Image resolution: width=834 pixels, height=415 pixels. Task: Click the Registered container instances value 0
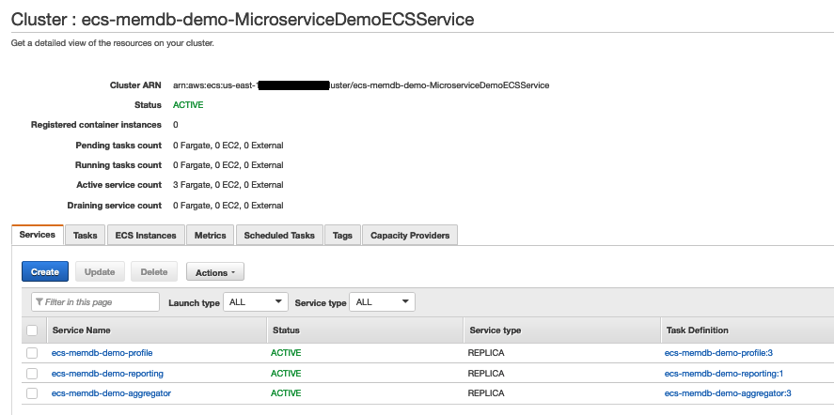(176, 125)
